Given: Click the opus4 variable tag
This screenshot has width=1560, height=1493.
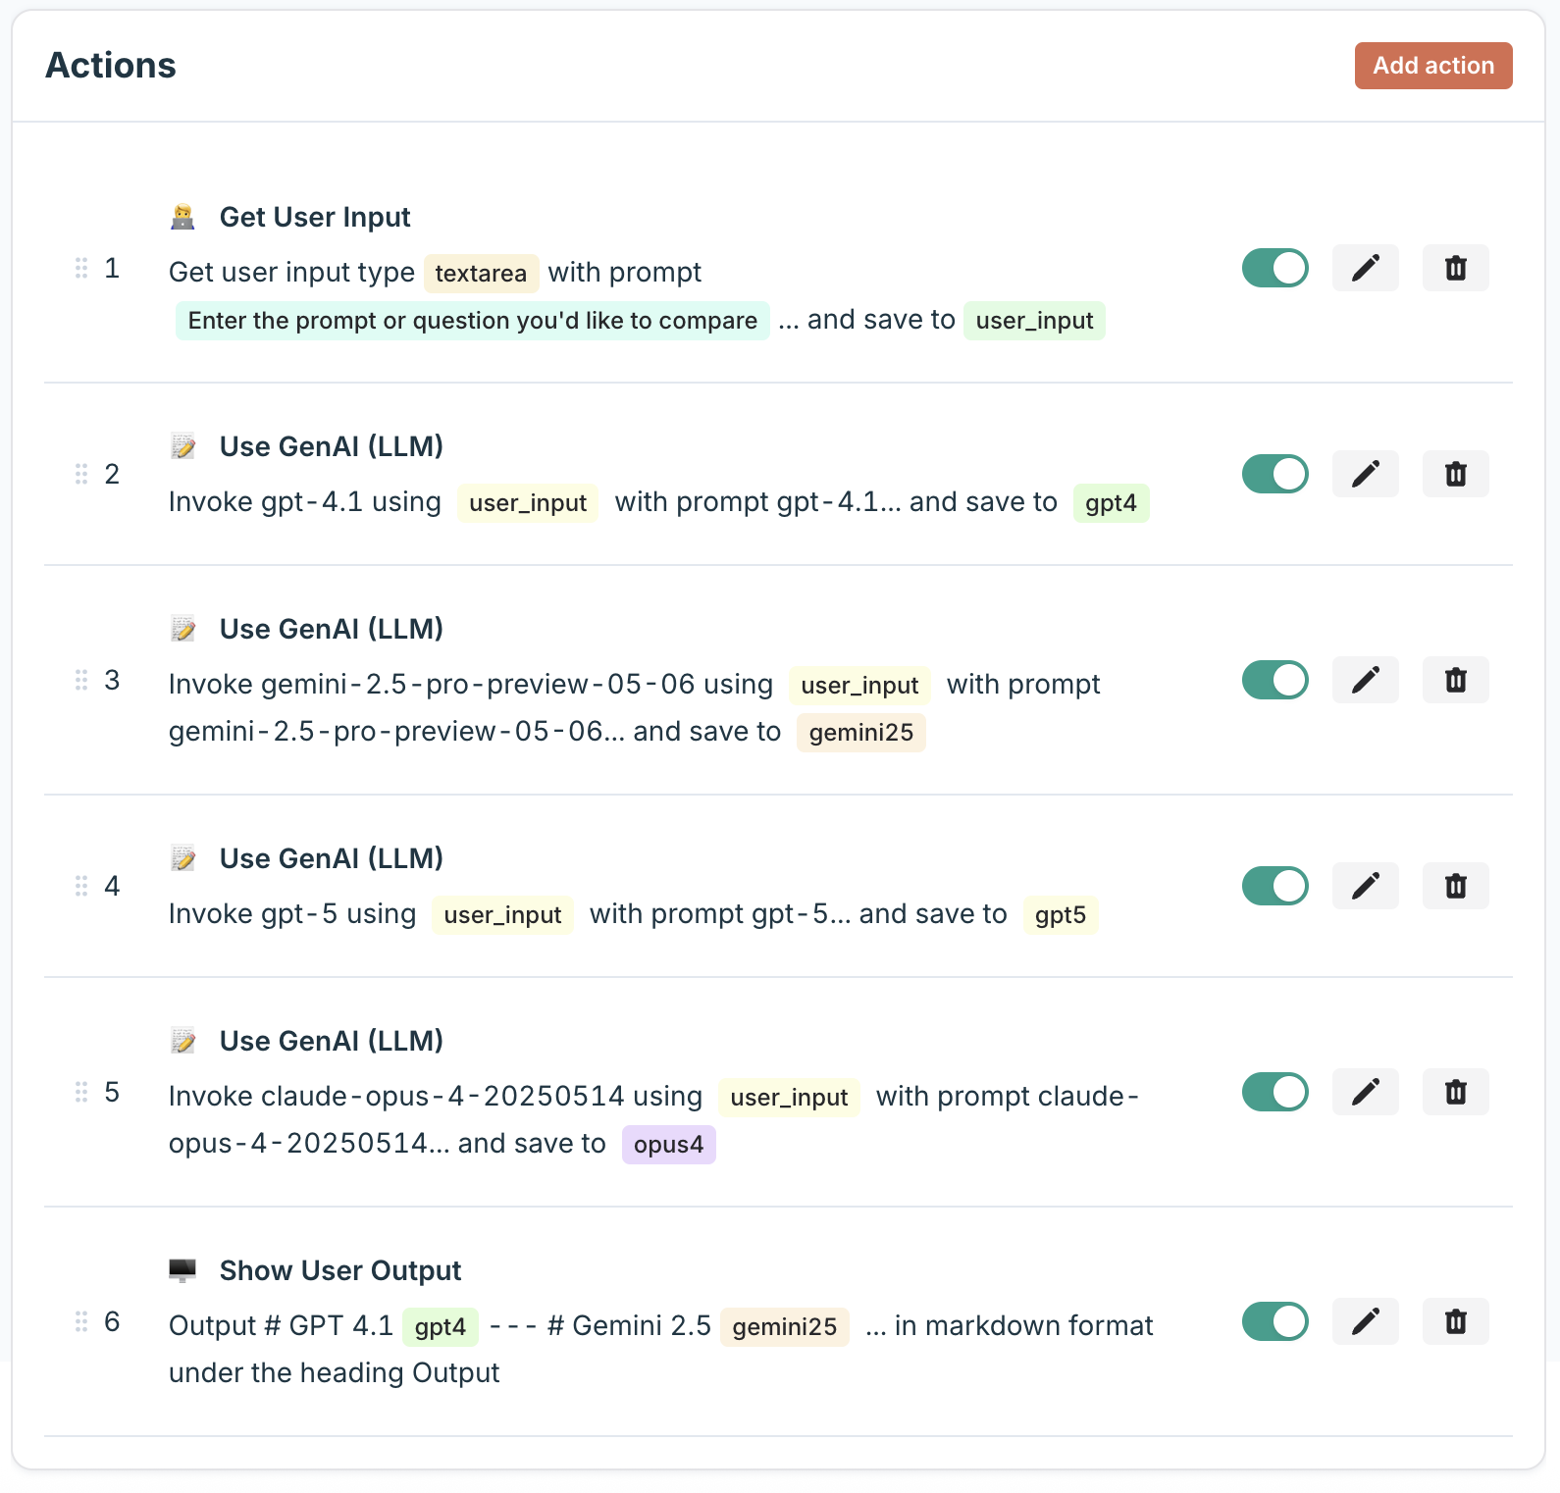Looking at the screenshot, I should pyautogui.click(x=669, y=1145).
